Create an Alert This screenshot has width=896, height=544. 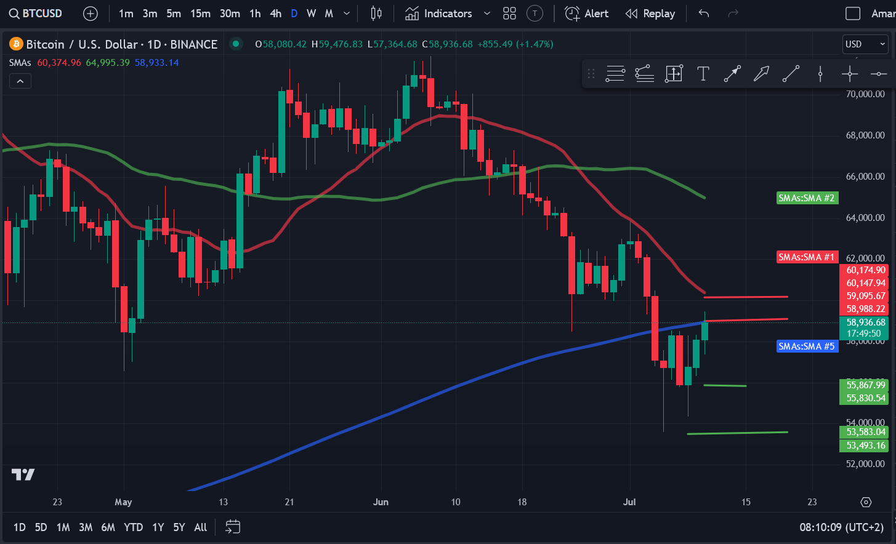click(x=587, y=14)
